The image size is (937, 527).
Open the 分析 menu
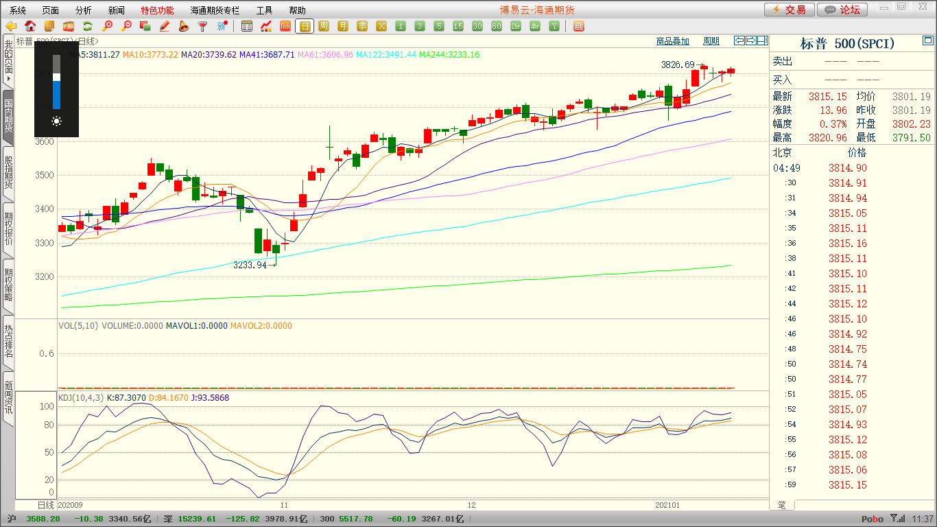coord(84,10)
